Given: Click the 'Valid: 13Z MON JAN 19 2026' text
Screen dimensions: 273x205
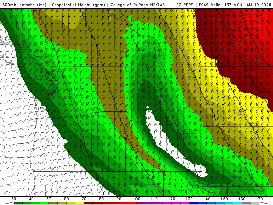Looking at the screenshot, I should (241, 5).
